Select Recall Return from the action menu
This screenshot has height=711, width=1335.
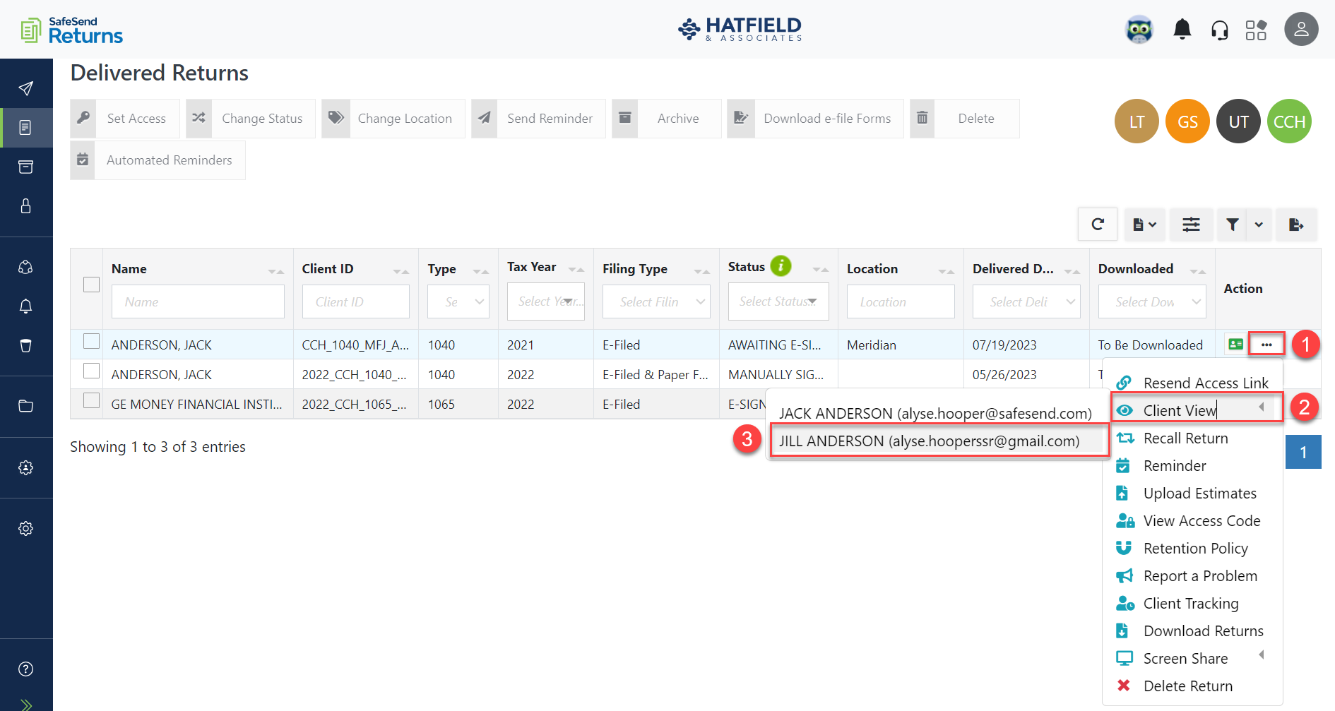[1185, 438]
